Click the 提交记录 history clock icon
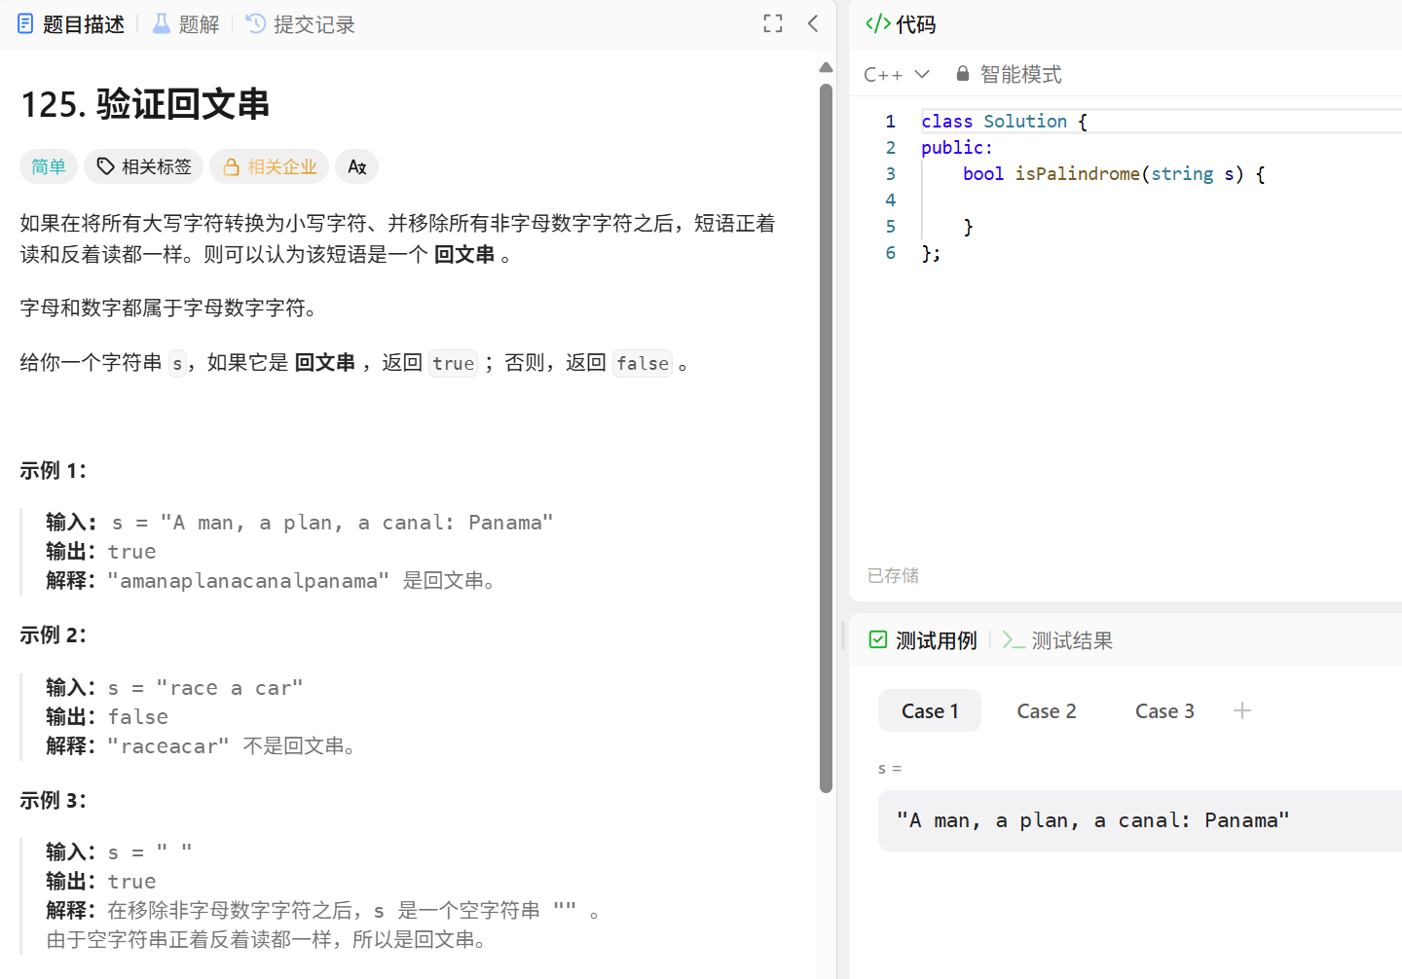 (256, 23)
